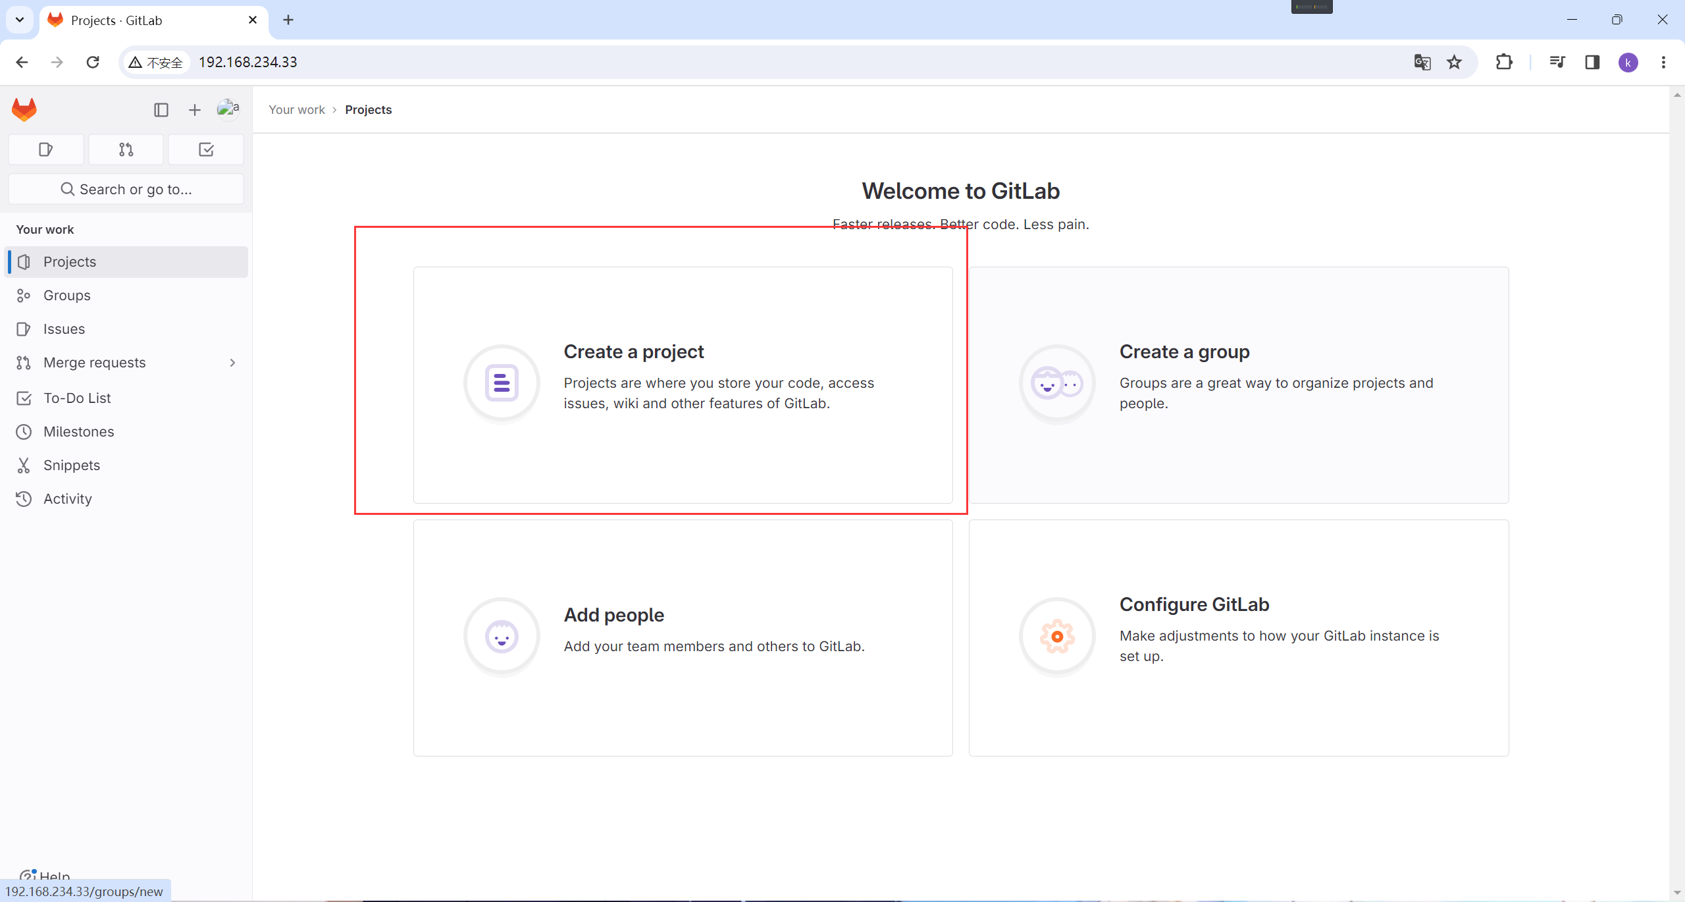The image size is (1685, 902).
Task: Click Projects breadcrumb
Action: pyautogui.click(x=368, y=110)
